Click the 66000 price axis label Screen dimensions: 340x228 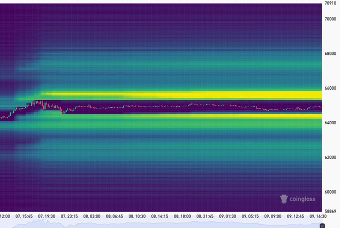[330, 88]
